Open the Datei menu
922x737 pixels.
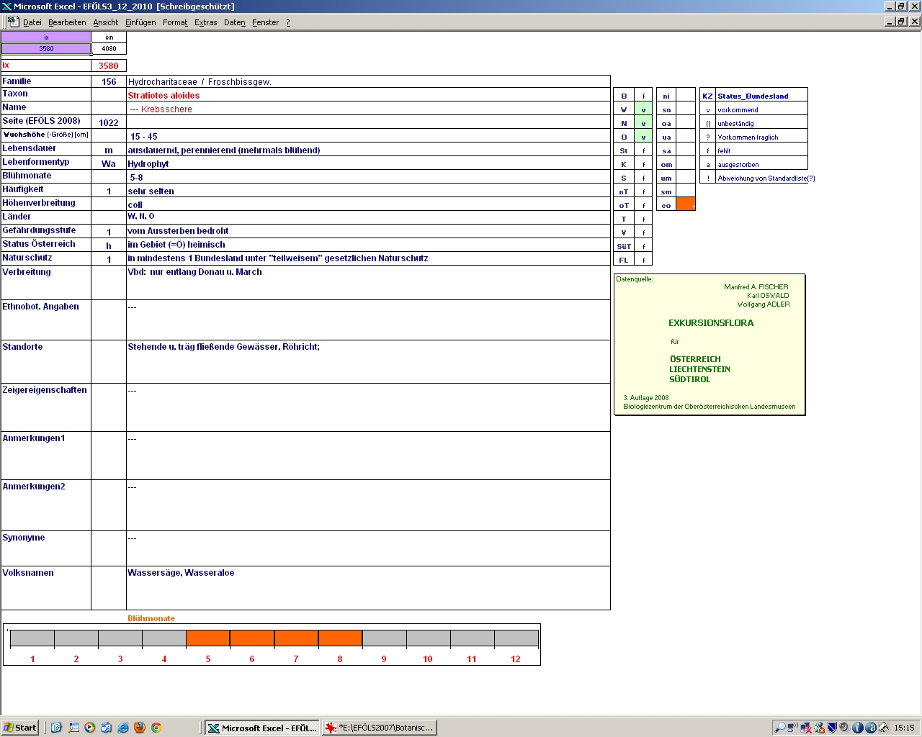(x=32, y=22)
